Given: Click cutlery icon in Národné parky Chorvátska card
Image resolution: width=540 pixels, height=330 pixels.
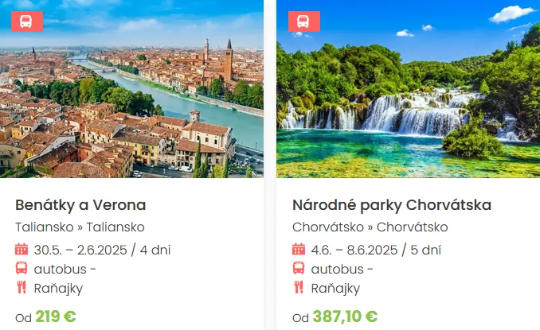Looking at the screenshot, I should point(299,287).
